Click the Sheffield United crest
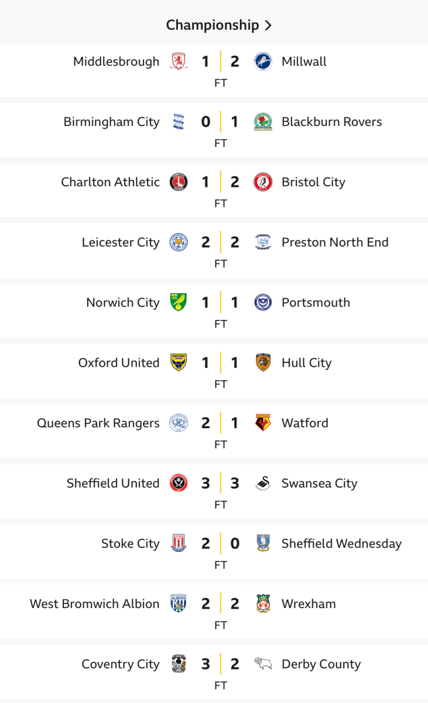 (x=179, y=483)
